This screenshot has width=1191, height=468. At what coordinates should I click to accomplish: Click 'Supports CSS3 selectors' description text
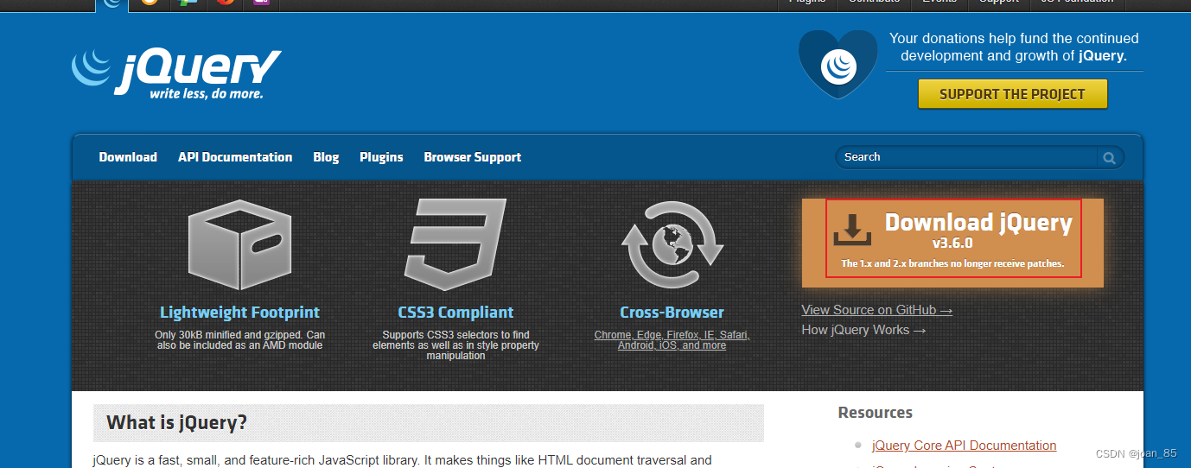(x=455, y=345)
